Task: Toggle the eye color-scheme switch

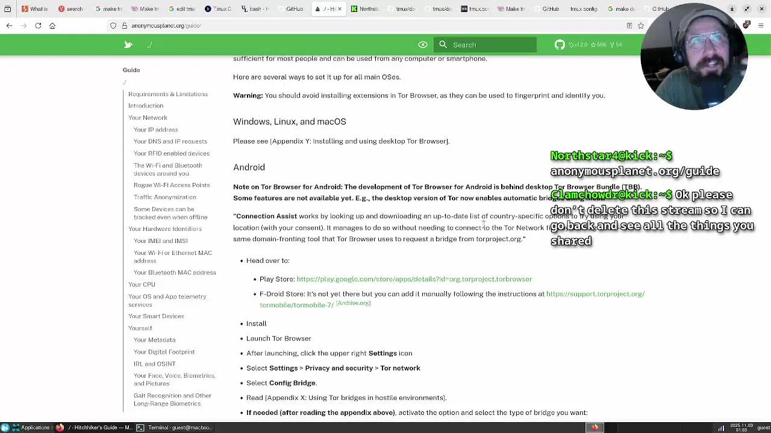Action: (423, 45)
